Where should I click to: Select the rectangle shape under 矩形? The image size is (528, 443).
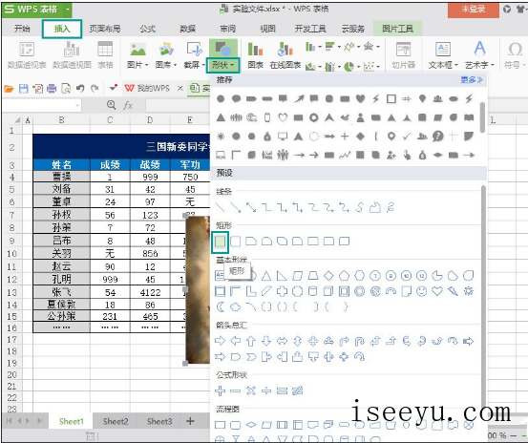tap(220, 242)
